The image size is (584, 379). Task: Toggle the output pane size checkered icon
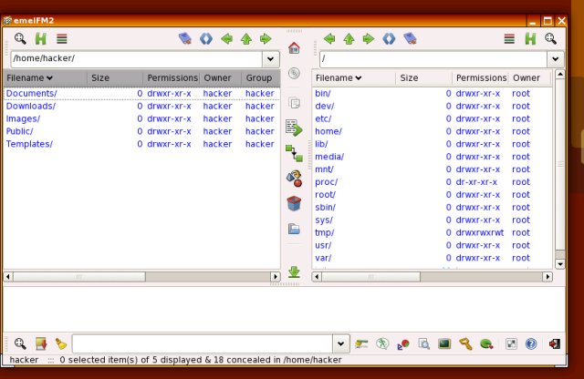pos(511,344)
